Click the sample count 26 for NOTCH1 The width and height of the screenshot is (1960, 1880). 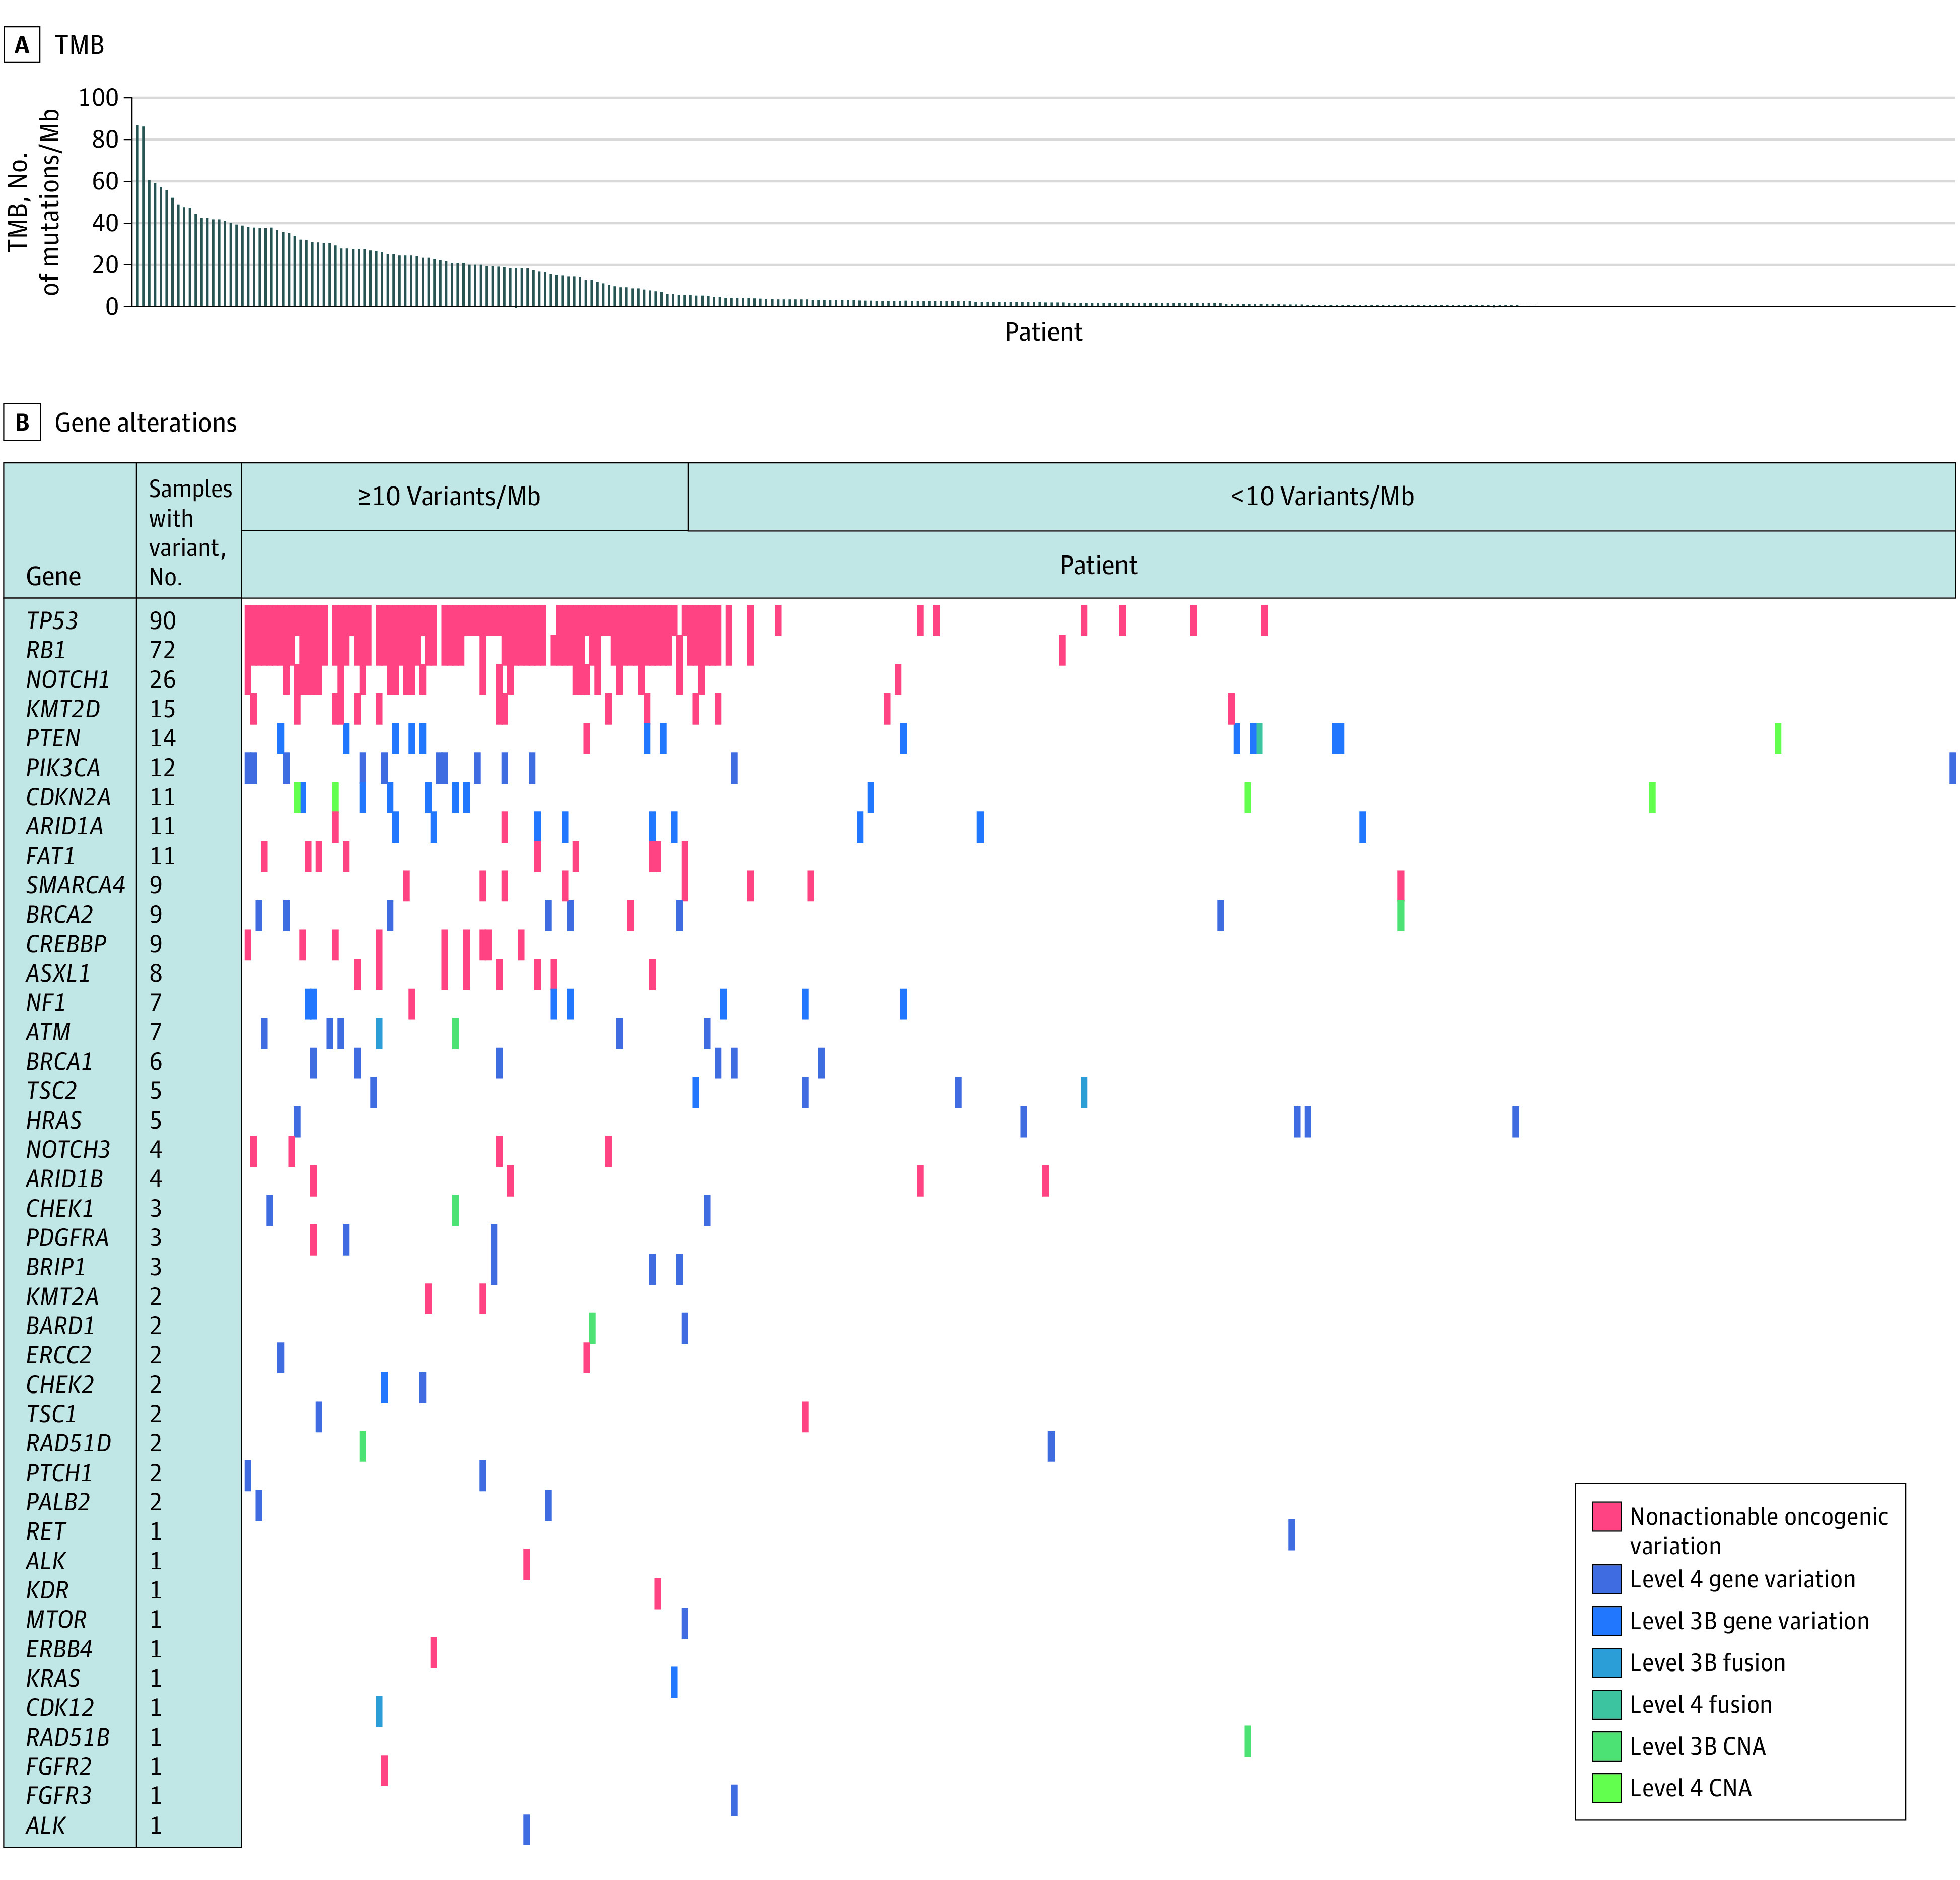162,680
